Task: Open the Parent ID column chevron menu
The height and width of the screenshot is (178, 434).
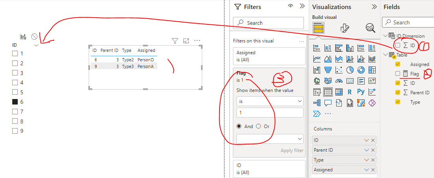Action: pos(367,150)
